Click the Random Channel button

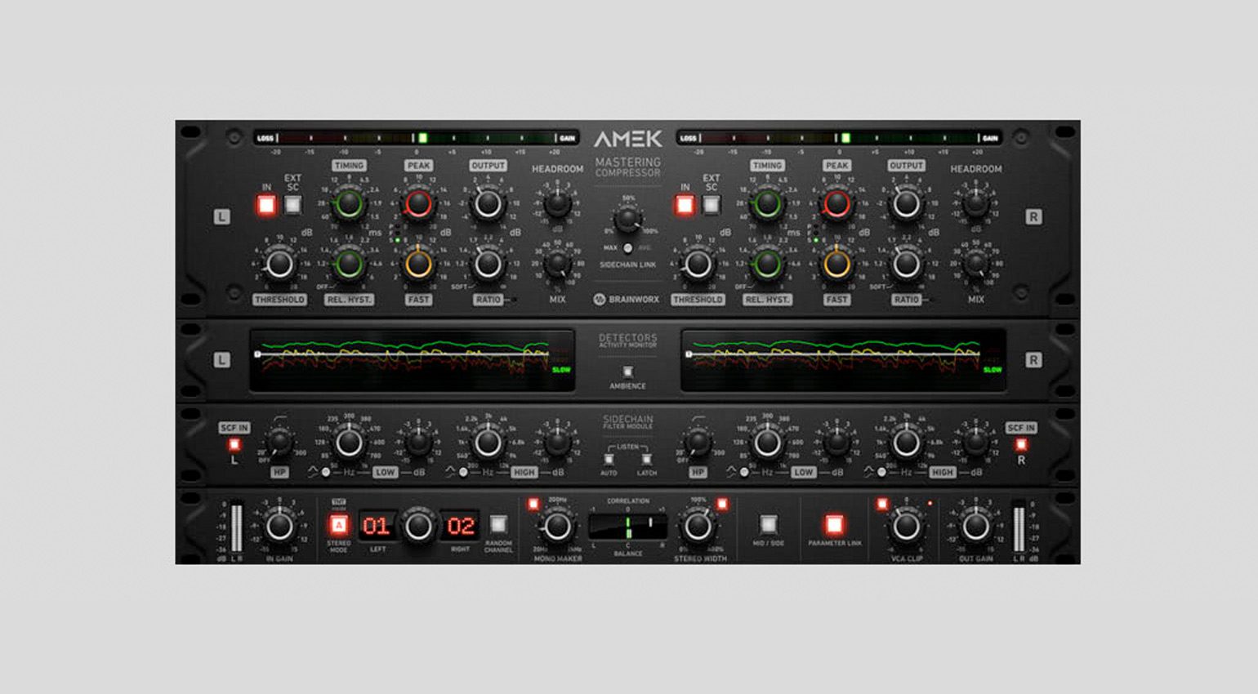click(498, 525)
